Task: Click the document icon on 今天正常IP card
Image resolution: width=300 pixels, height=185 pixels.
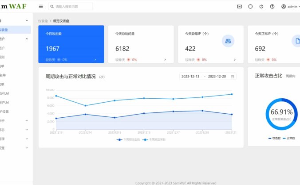Action: click(296, 41)
